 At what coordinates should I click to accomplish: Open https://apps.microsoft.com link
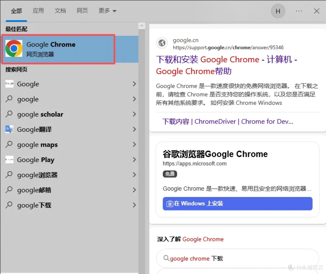[x=195, y=163]
